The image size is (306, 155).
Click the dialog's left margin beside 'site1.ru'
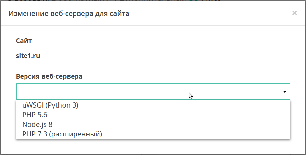(8, 56)
